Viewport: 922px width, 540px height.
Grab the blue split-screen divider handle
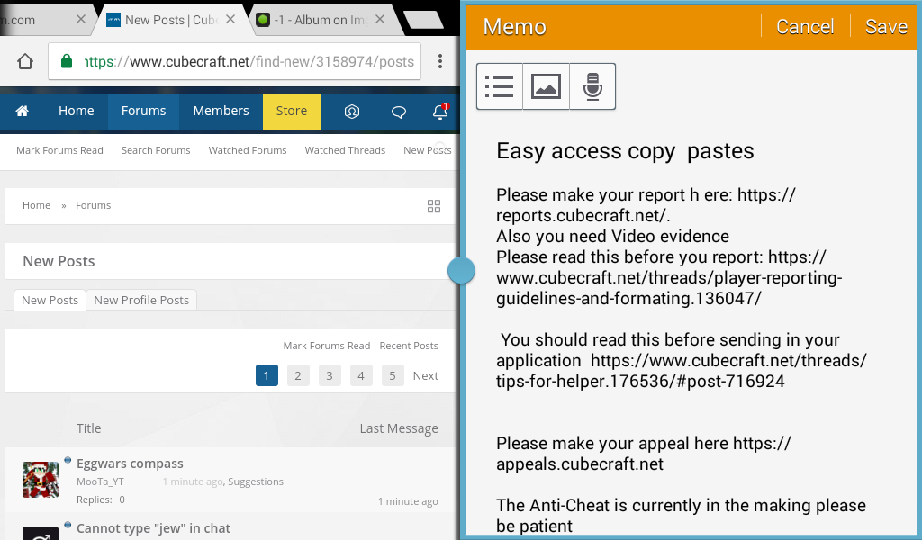point(461,271)
